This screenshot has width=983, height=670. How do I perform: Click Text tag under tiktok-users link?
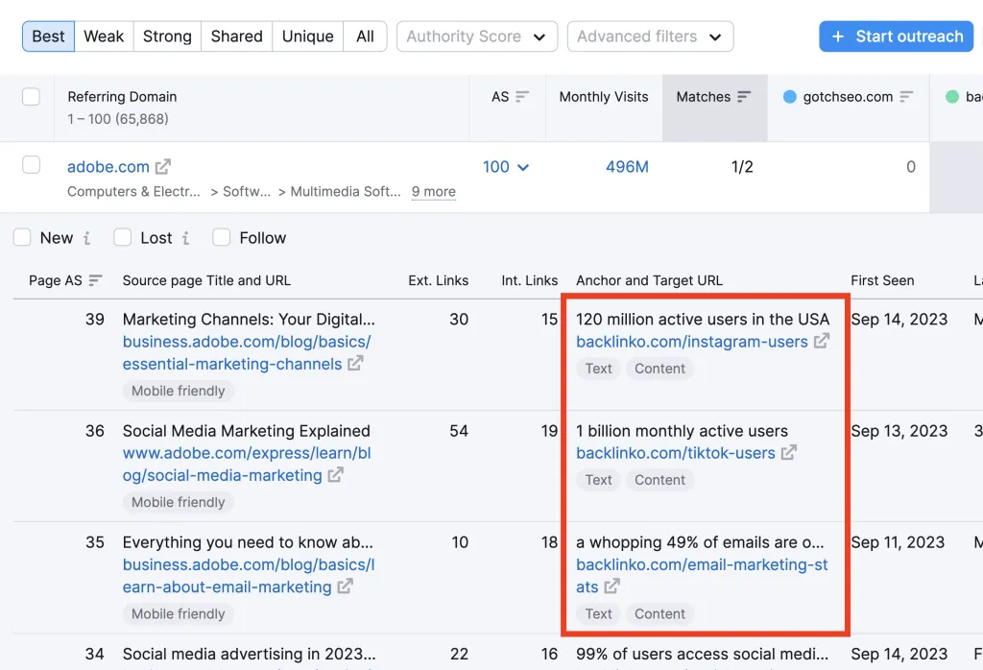point(599,480)
